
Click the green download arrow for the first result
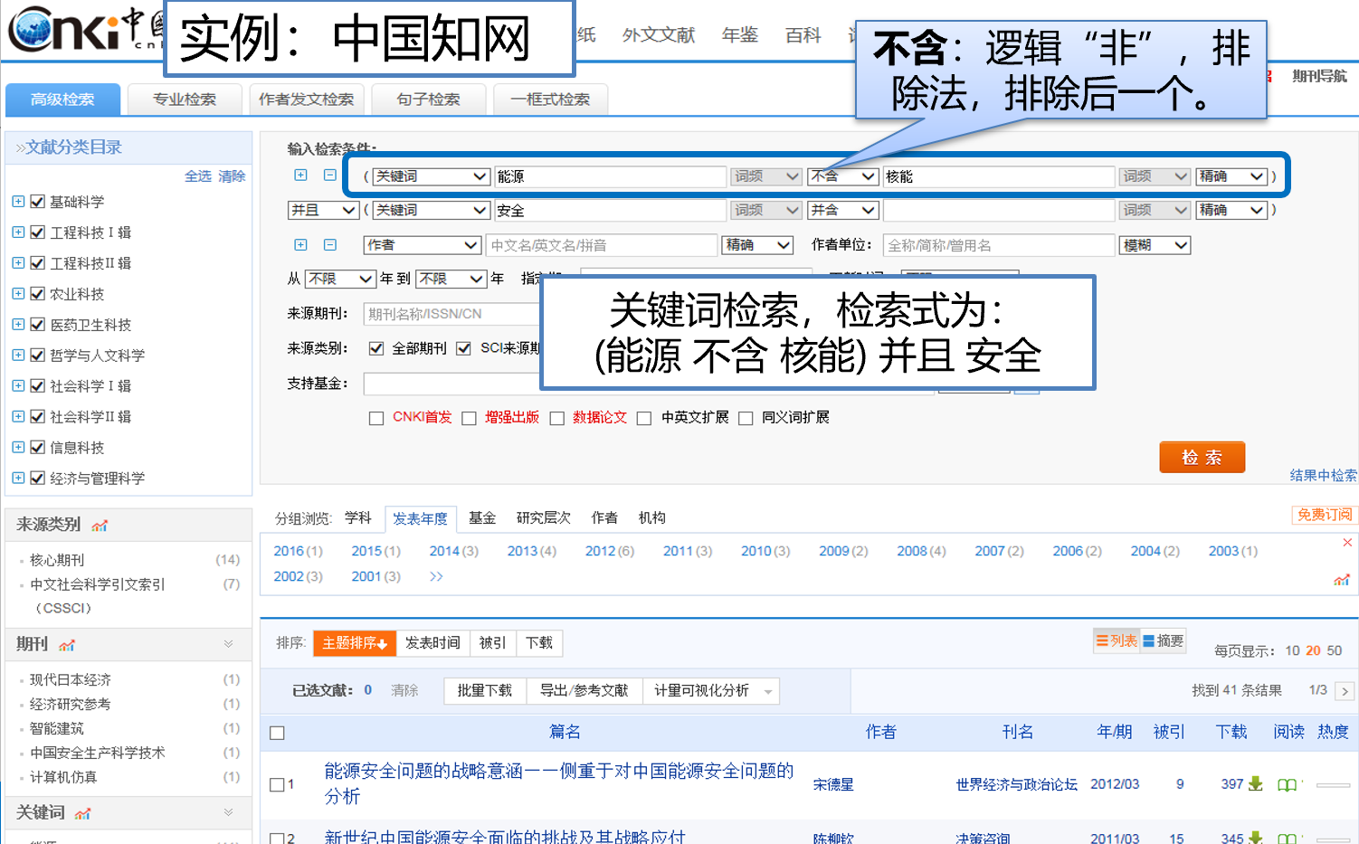point(1254,784)
